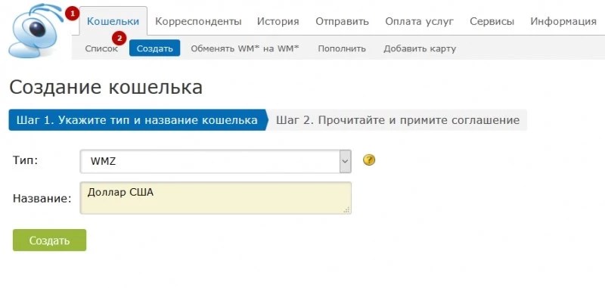Viewport: 605px width, 288px height.
Task: Expand the wallet type dropdown arrow
Action: click(346, 162)
